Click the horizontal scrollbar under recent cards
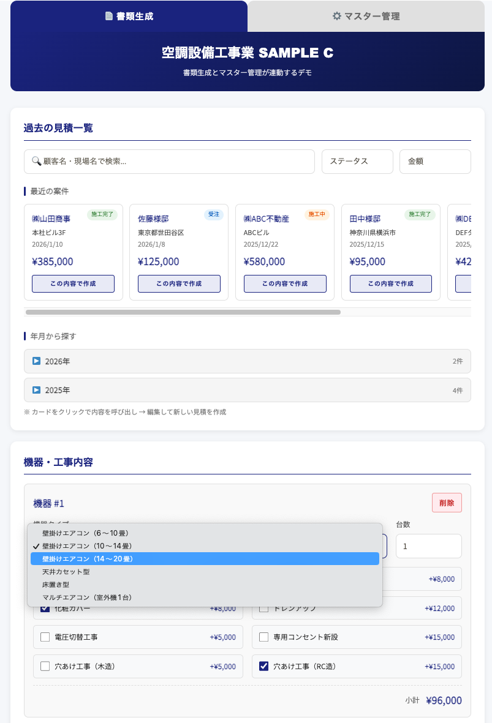 (x=183, y=312)
